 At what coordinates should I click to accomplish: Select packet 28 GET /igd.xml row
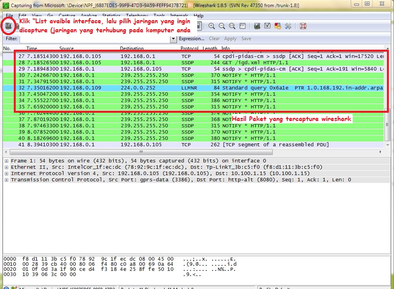pyautogui.click(x=193, y=63)
